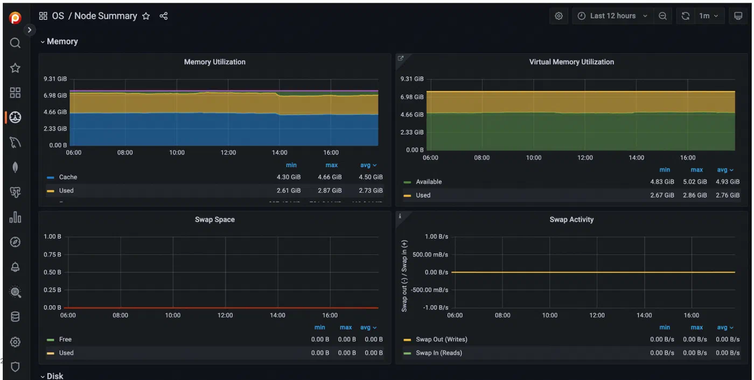This screenshot has width=754, height=380.
Task: Refresh the dashboard
Action: [x=685, y=16]
